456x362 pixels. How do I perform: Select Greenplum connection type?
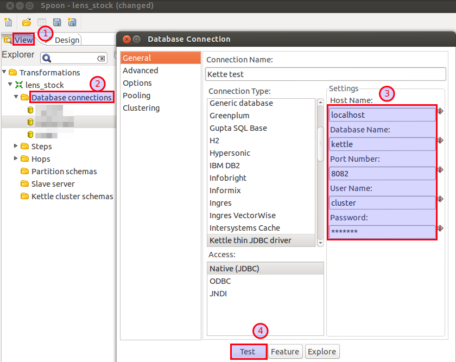tap(261, 116)
